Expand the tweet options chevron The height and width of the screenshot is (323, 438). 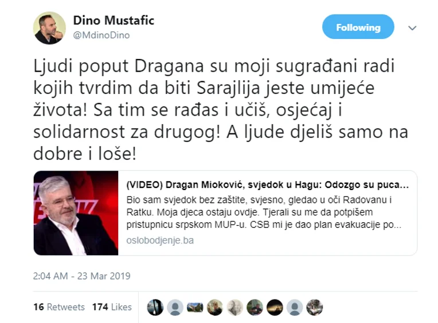[412, 28]
